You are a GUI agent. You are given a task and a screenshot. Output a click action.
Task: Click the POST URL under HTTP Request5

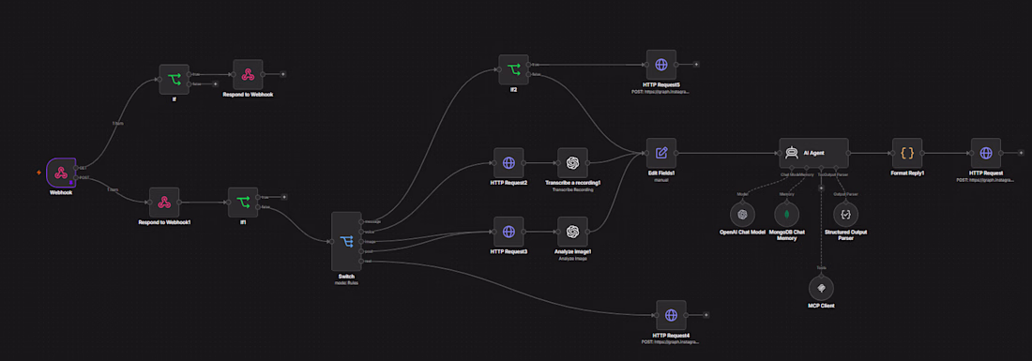(x=660, y=91)
